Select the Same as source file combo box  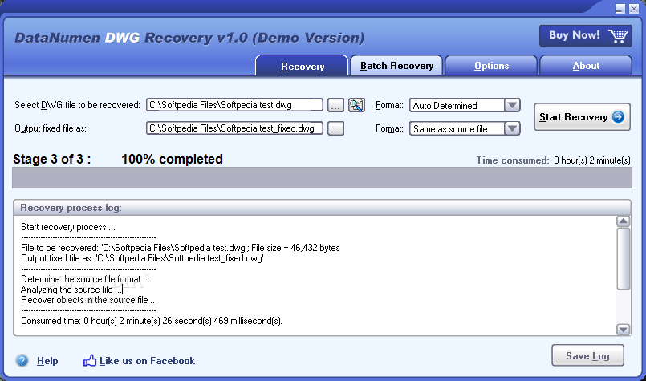coord(465,128)
